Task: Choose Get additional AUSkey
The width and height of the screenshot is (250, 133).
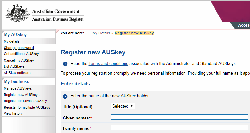Action: coord(21,54)
